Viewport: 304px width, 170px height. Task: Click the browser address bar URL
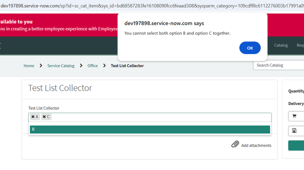(x=152, y=6)
